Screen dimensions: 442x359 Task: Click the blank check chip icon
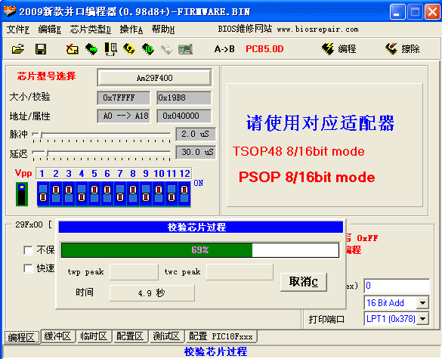point(129,49)
